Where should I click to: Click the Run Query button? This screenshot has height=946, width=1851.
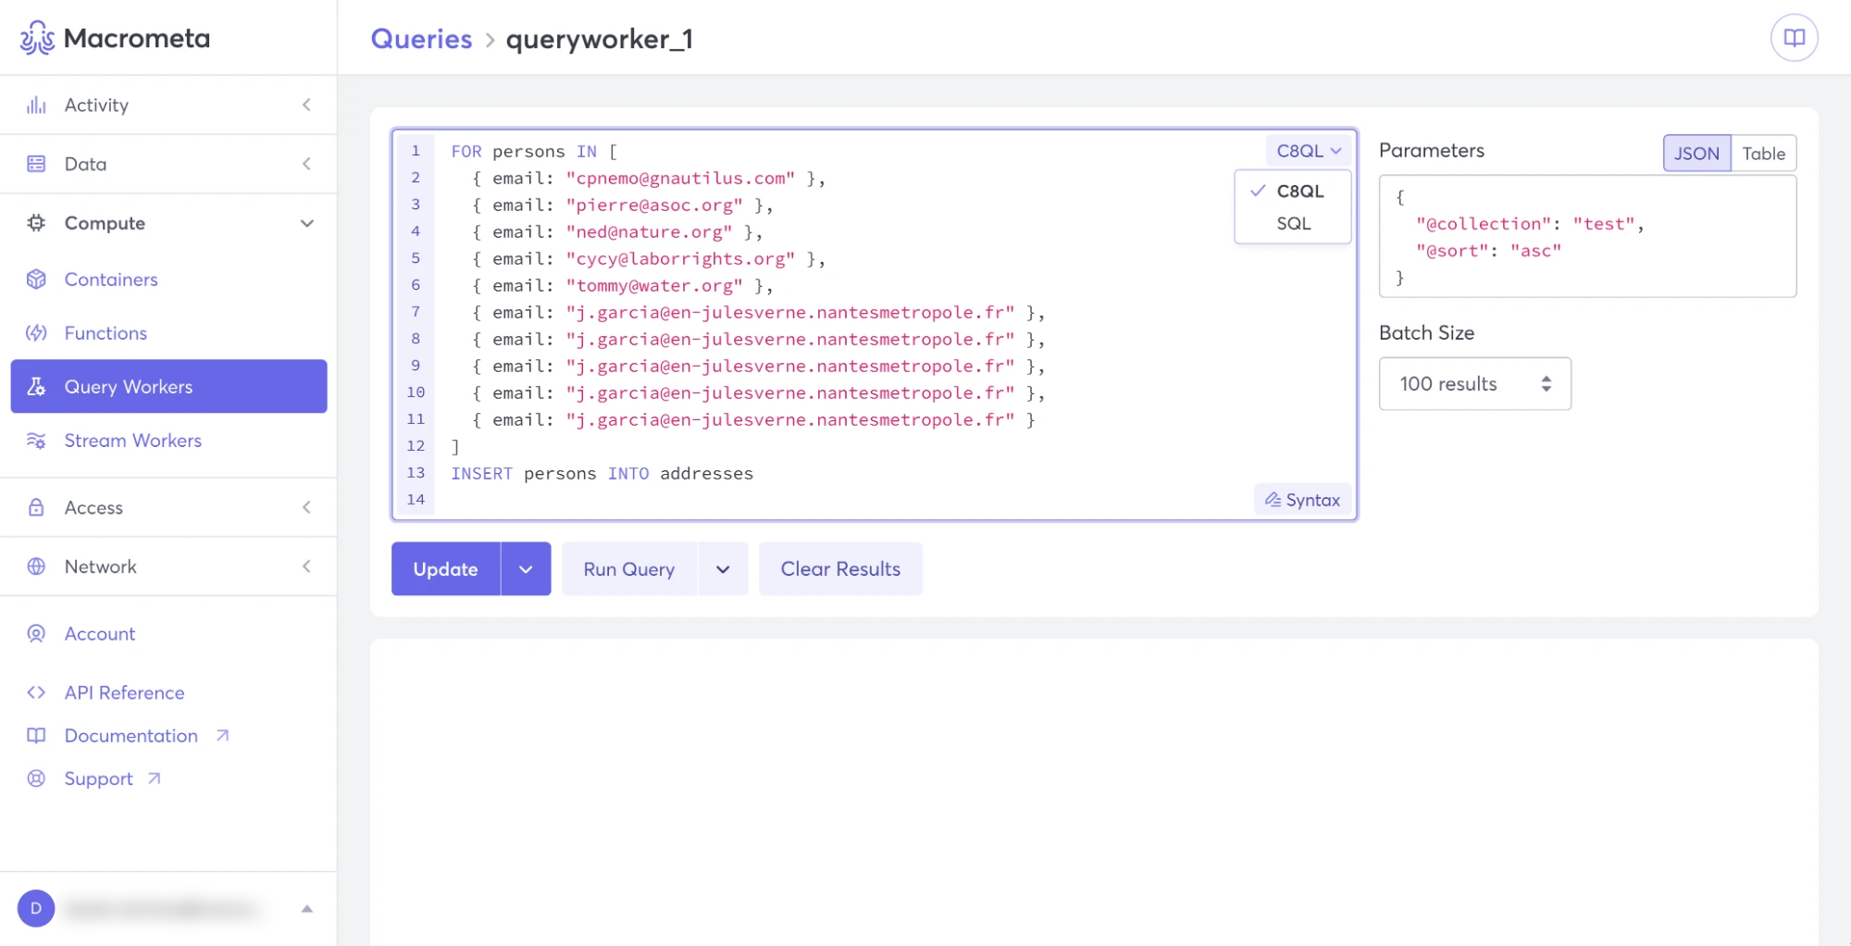629,569
